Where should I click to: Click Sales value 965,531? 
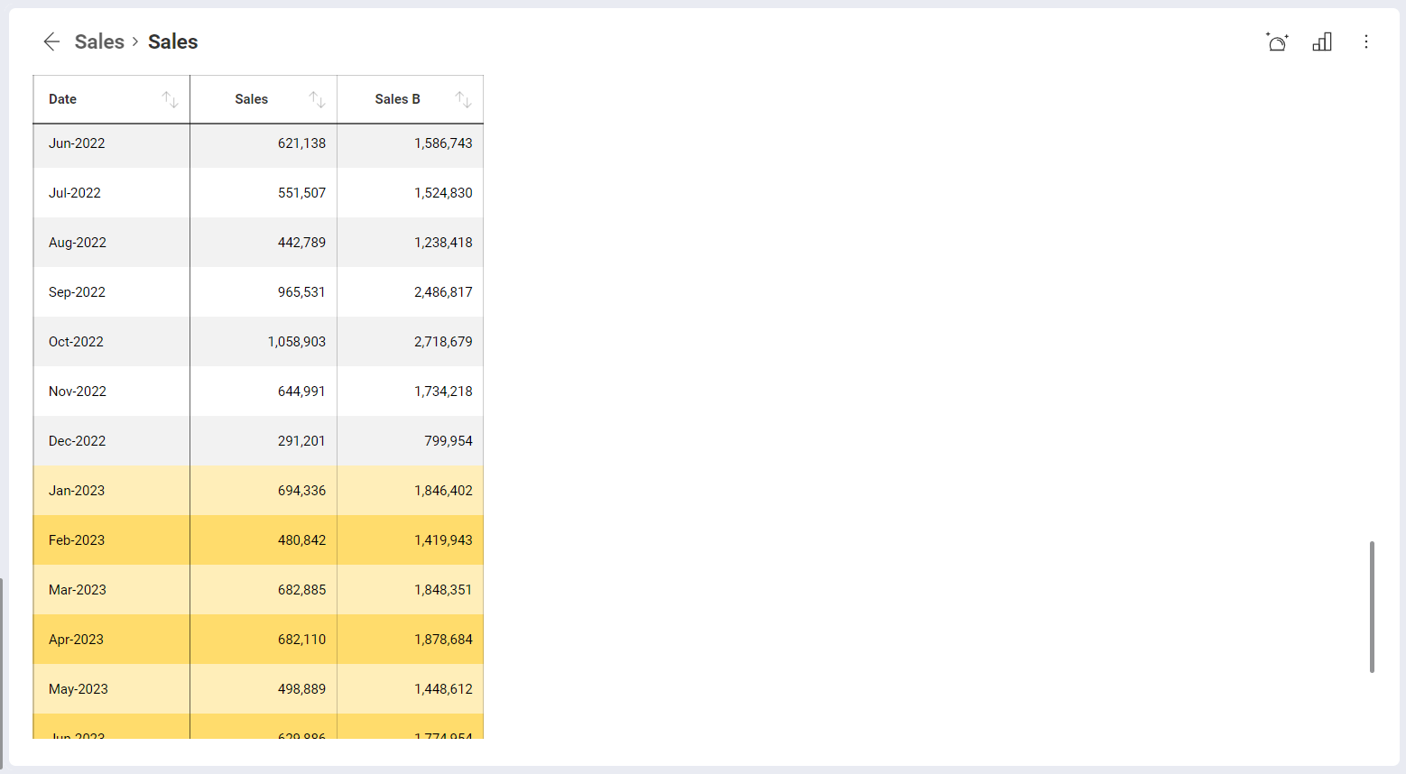click(301, 292)
